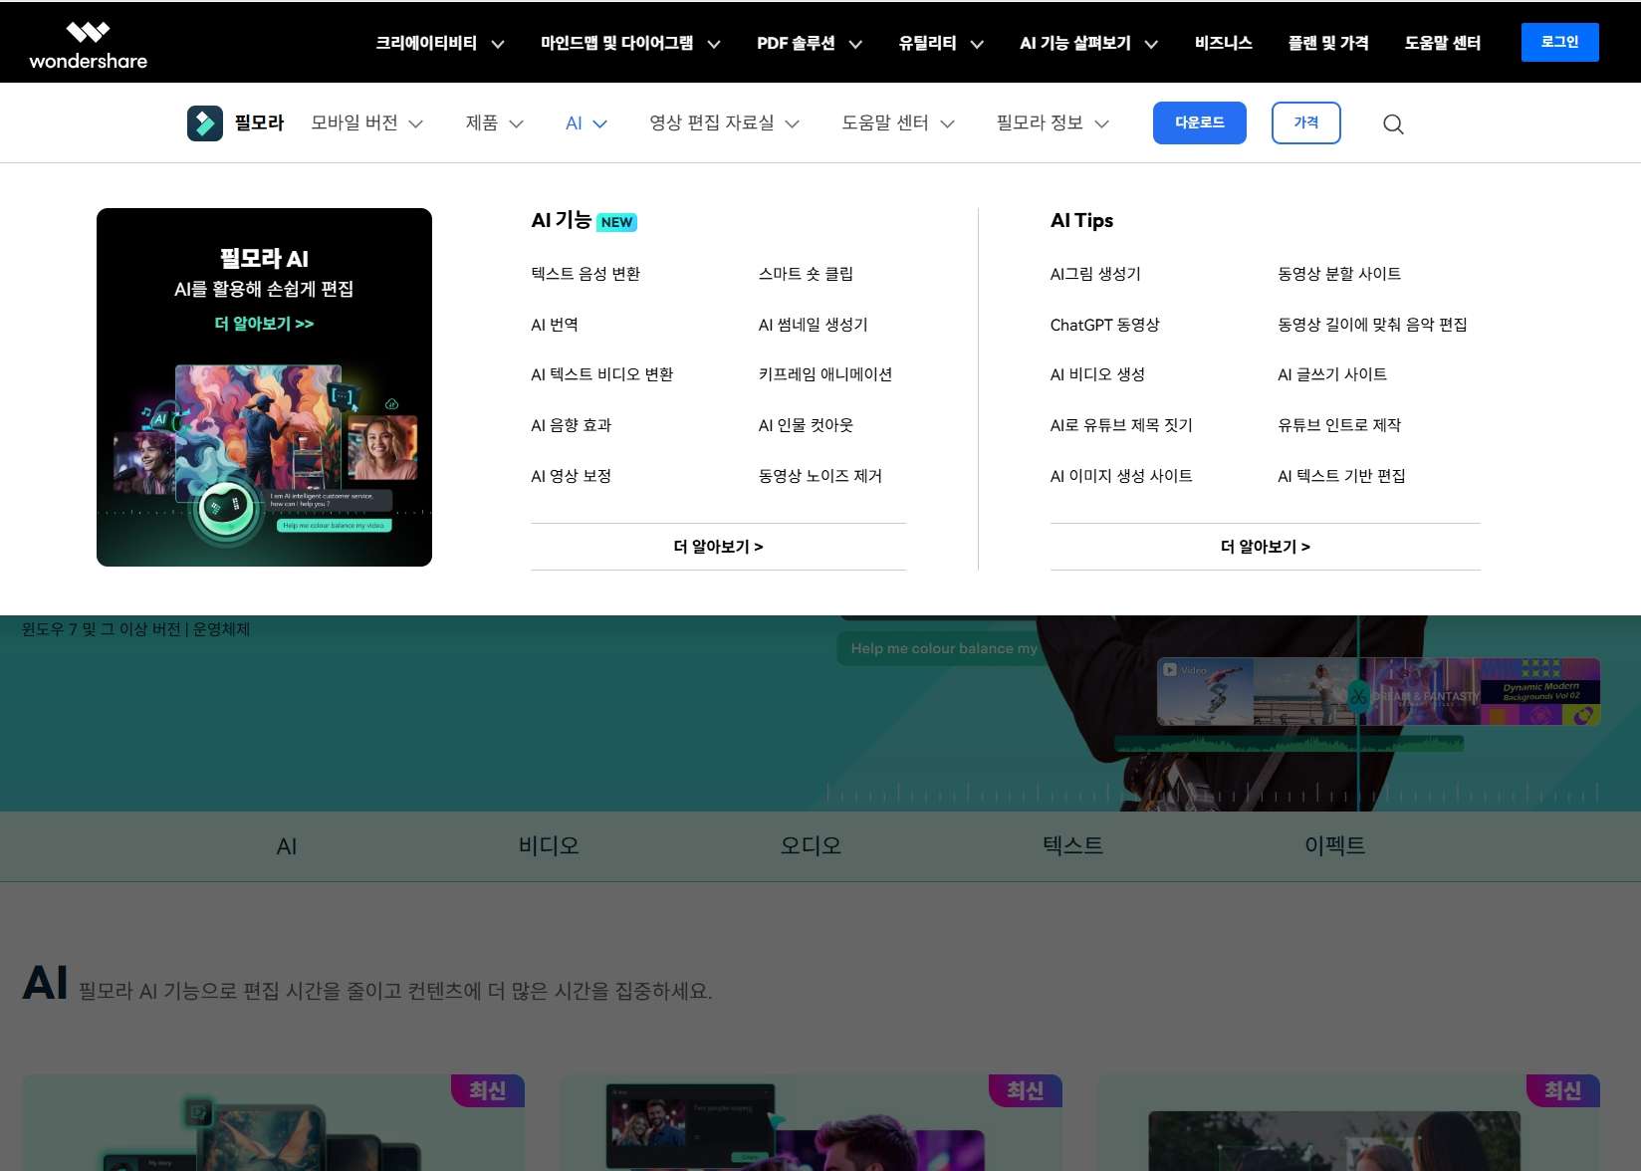Collapse the AI dropdown menu
The height and width of the screenshot is (1171, 1641).
(586, 123)
